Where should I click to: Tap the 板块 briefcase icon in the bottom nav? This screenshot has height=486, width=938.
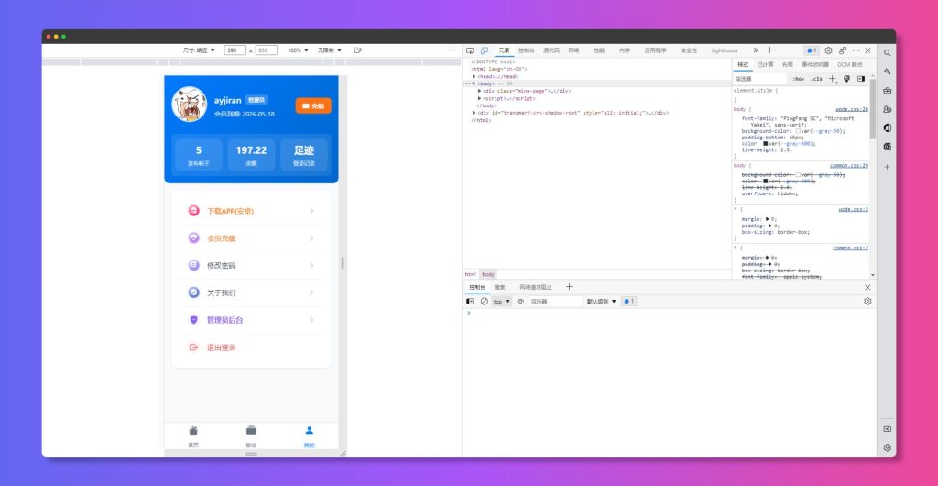(x=251, y=431)
